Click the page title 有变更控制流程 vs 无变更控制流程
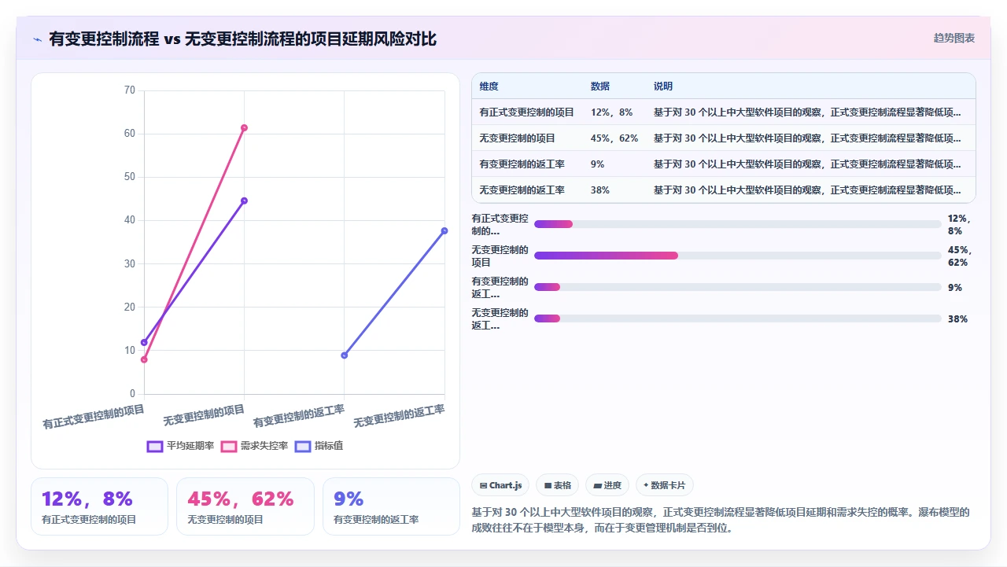Viewport: 1007px width, 567px height. 242,39
